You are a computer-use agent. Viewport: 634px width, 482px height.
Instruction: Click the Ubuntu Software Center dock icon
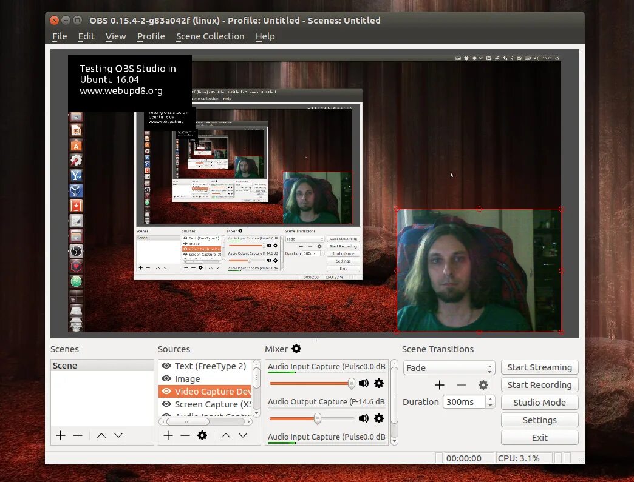pyautogui.click(x=76, y=145)
